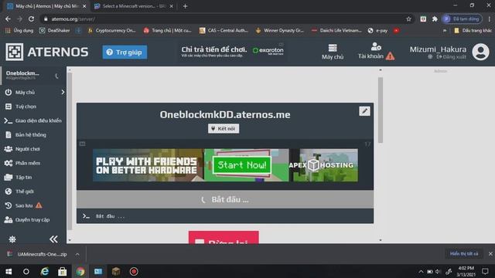This screenshot has height=278, width=495.
Task: Expand the bookmarks overflow chevron
Action: (x=445, y=31)
